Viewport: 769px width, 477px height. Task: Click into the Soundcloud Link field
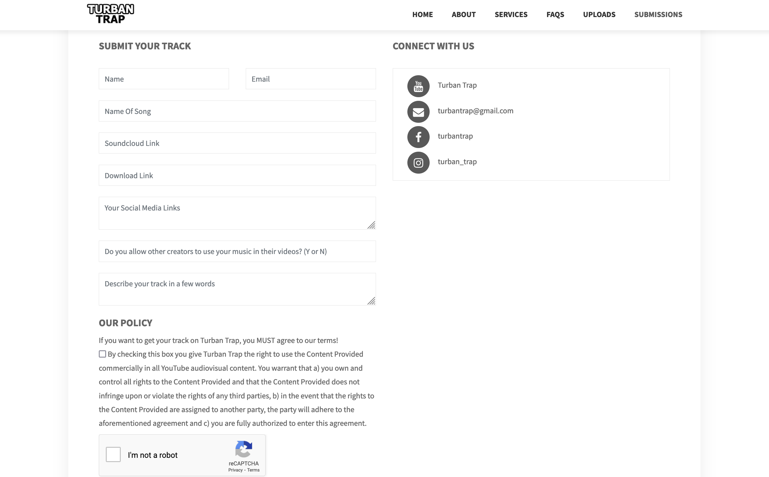coord(237,143)
